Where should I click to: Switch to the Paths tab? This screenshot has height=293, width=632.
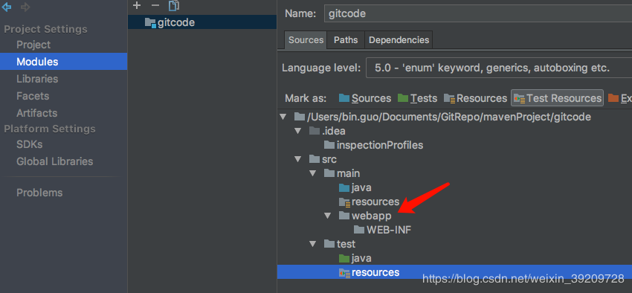[x=346, y=40]
